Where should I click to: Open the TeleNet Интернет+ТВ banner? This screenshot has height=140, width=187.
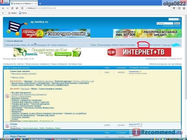pos(139,52)
